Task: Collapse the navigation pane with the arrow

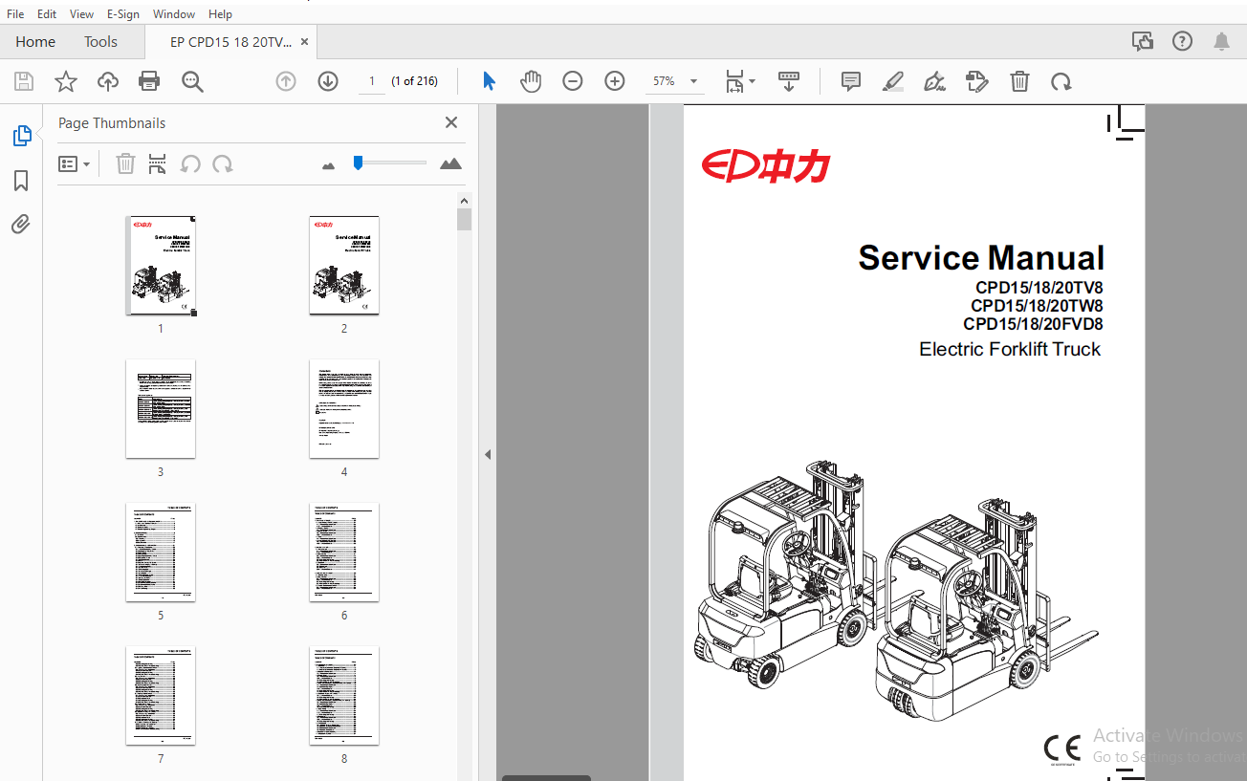Action: click(x=487, y=455)
